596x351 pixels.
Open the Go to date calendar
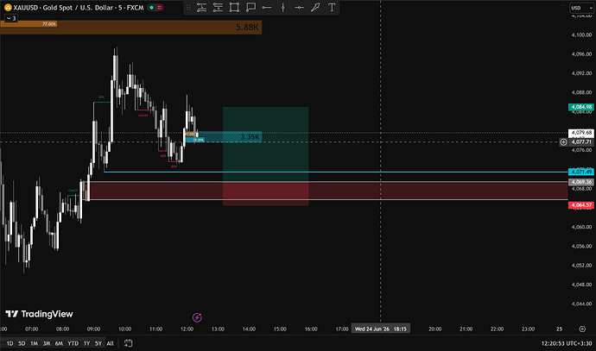(x=129, y=343)
